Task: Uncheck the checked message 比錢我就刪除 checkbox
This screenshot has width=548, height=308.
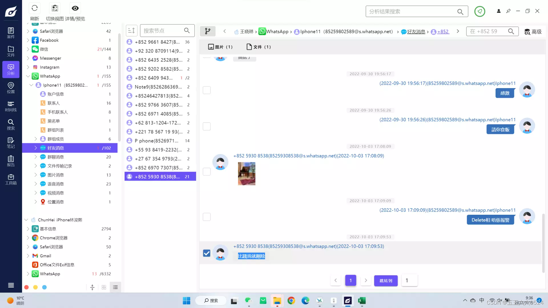Action: pyautogui.click(x=207, y=253)
